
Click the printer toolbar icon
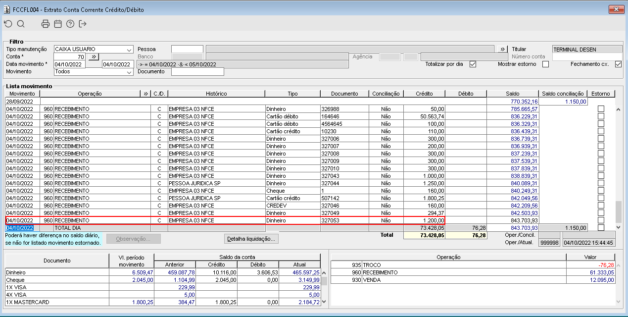coord(46,24)
